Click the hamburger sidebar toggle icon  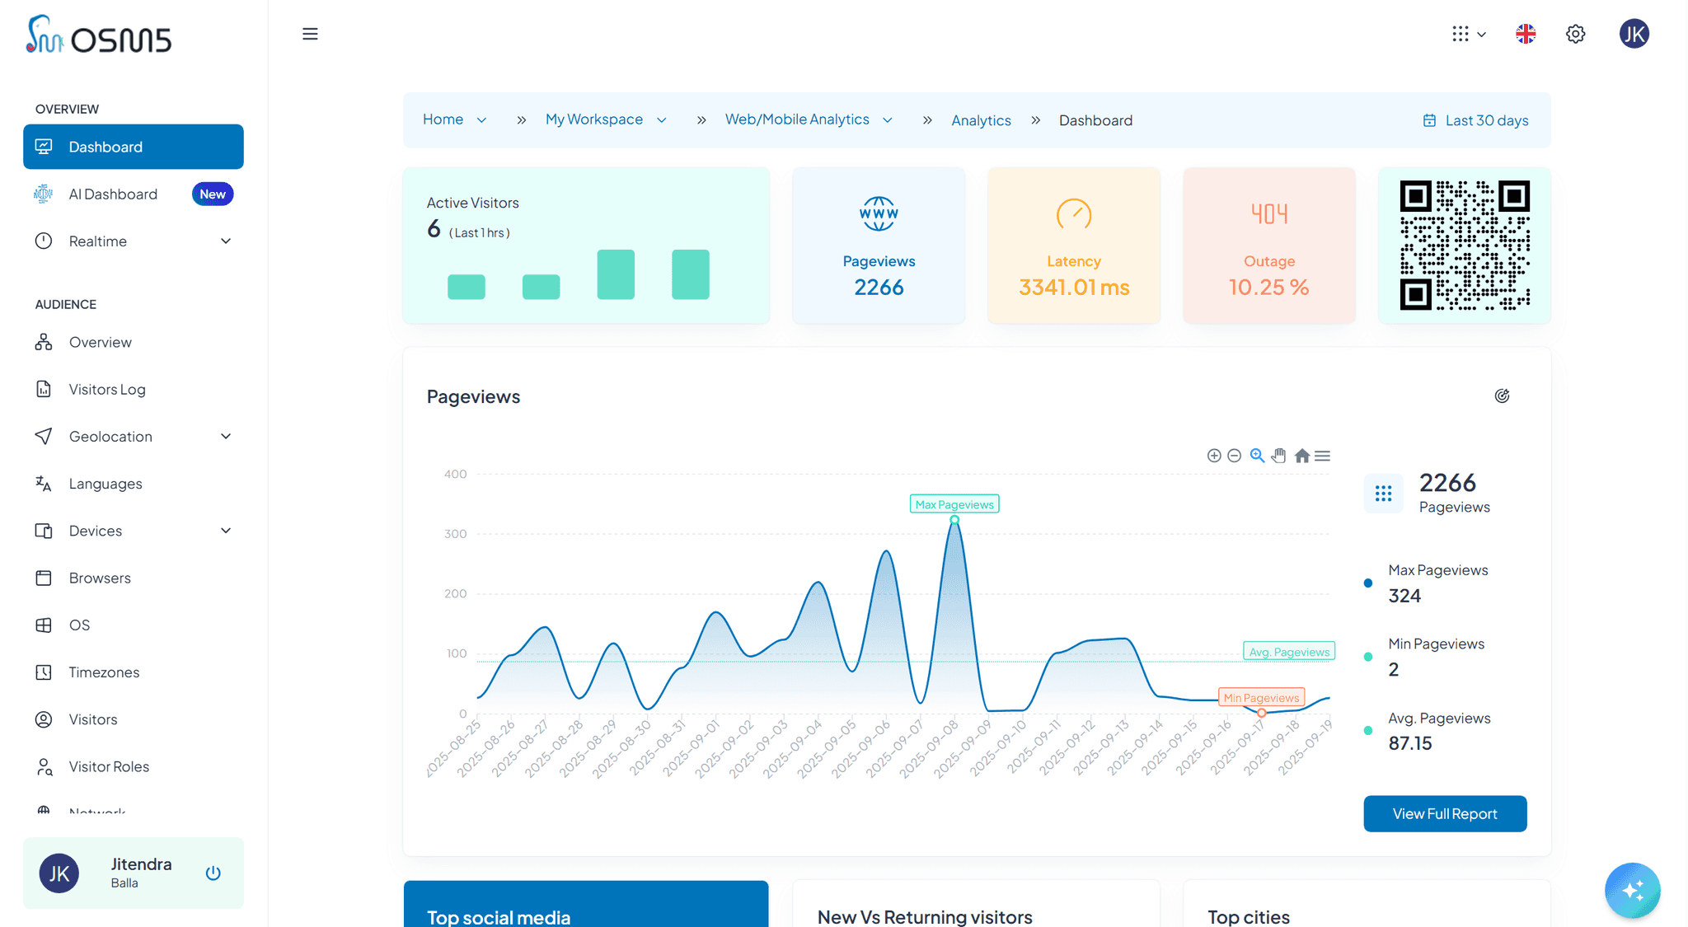(310, 34)
